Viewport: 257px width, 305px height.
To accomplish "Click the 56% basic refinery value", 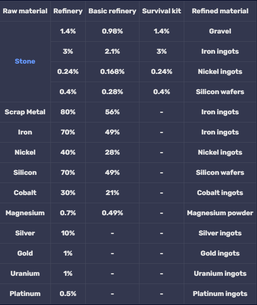I will tap(112, 112).
